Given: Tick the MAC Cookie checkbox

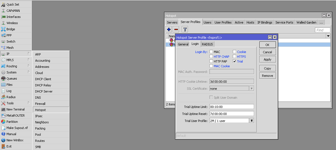Looking at the screenshot, I should [211, 66].
